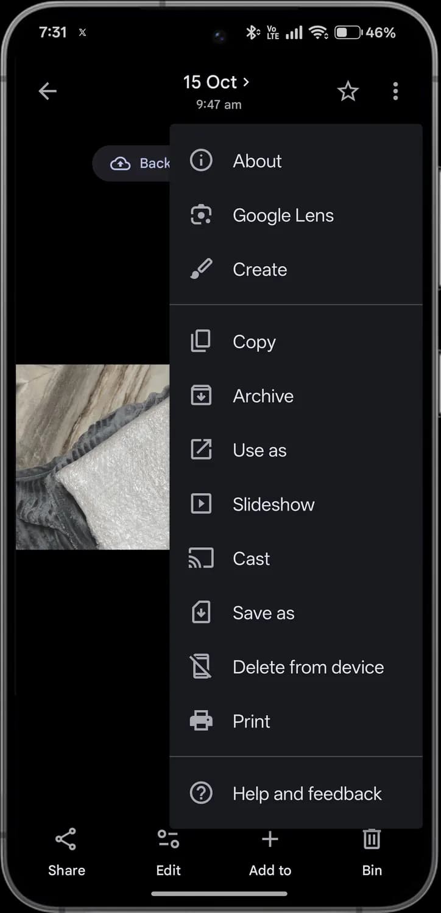Choose Archive menu option
This screenshot has width=441, height=913.
(296, 396)
